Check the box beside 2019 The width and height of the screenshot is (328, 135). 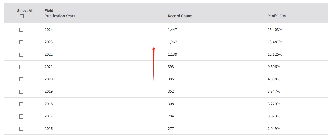pos(21,92)
